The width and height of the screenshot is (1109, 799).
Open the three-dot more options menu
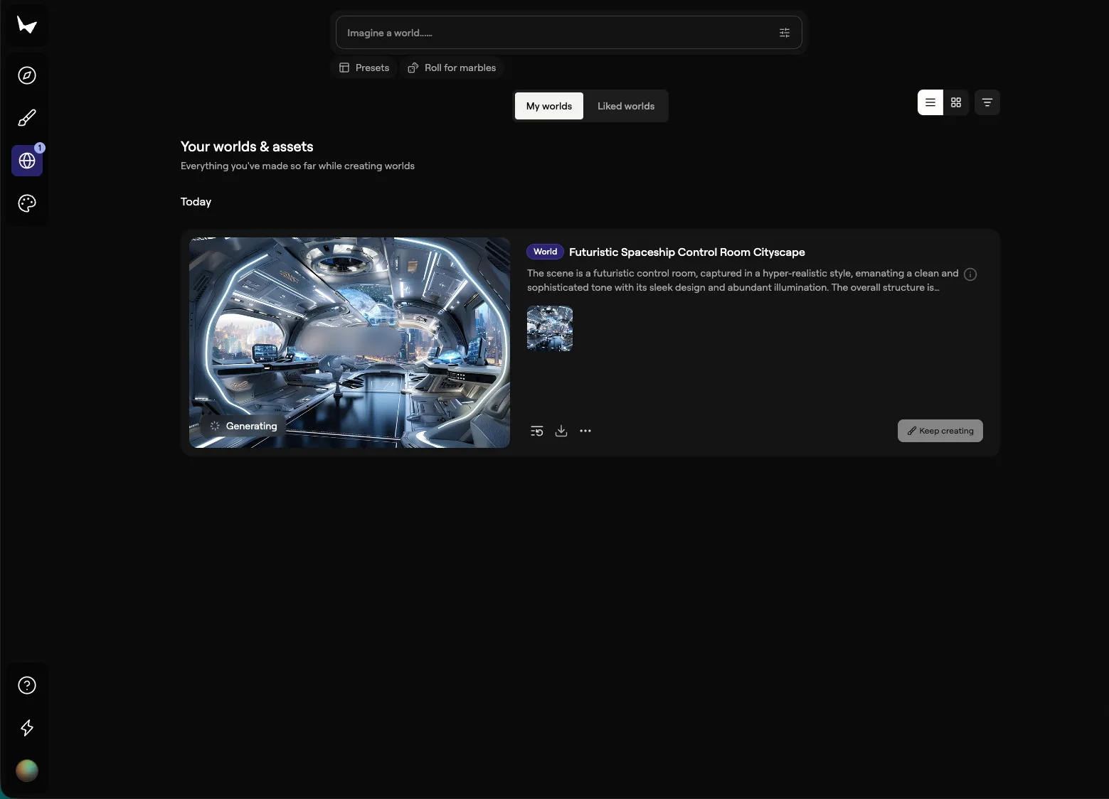point(585,431)
